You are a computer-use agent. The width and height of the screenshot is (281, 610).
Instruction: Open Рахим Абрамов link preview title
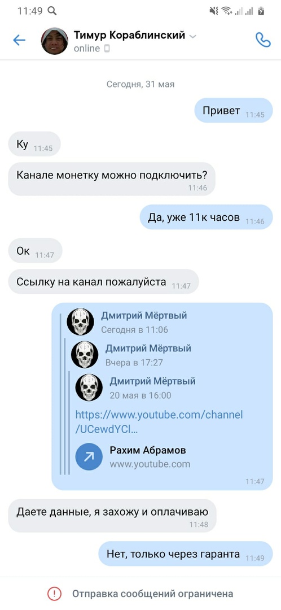148,451
